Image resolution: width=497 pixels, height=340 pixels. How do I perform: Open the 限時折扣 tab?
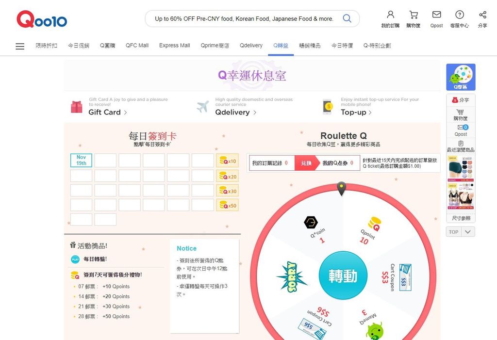[x=47, y=46]
